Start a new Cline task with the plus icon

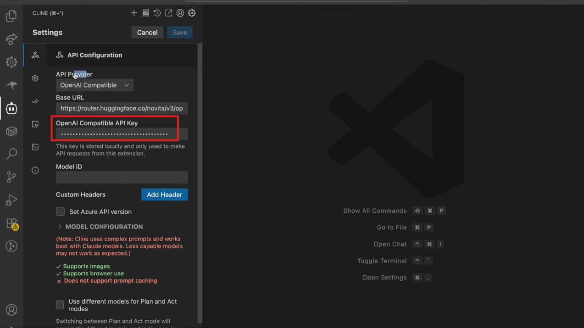coord(134,13)
